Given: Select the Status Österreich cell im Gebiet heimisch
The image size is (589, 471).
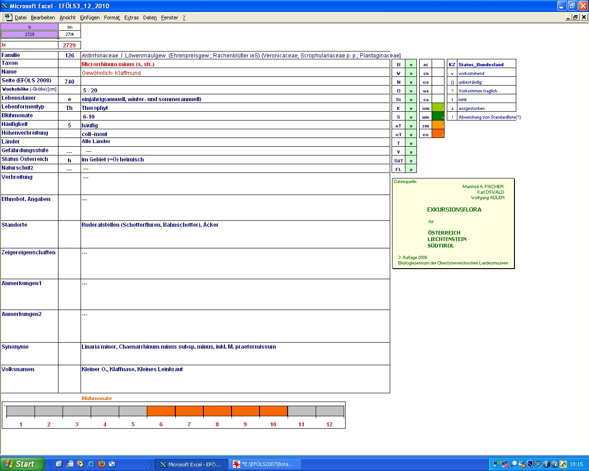Looking at the screenshot, I should pos(235,160).
